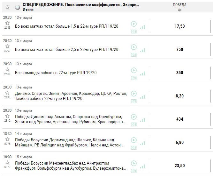
Task: Add event 5075 to favorites
Action: (7, 139)
